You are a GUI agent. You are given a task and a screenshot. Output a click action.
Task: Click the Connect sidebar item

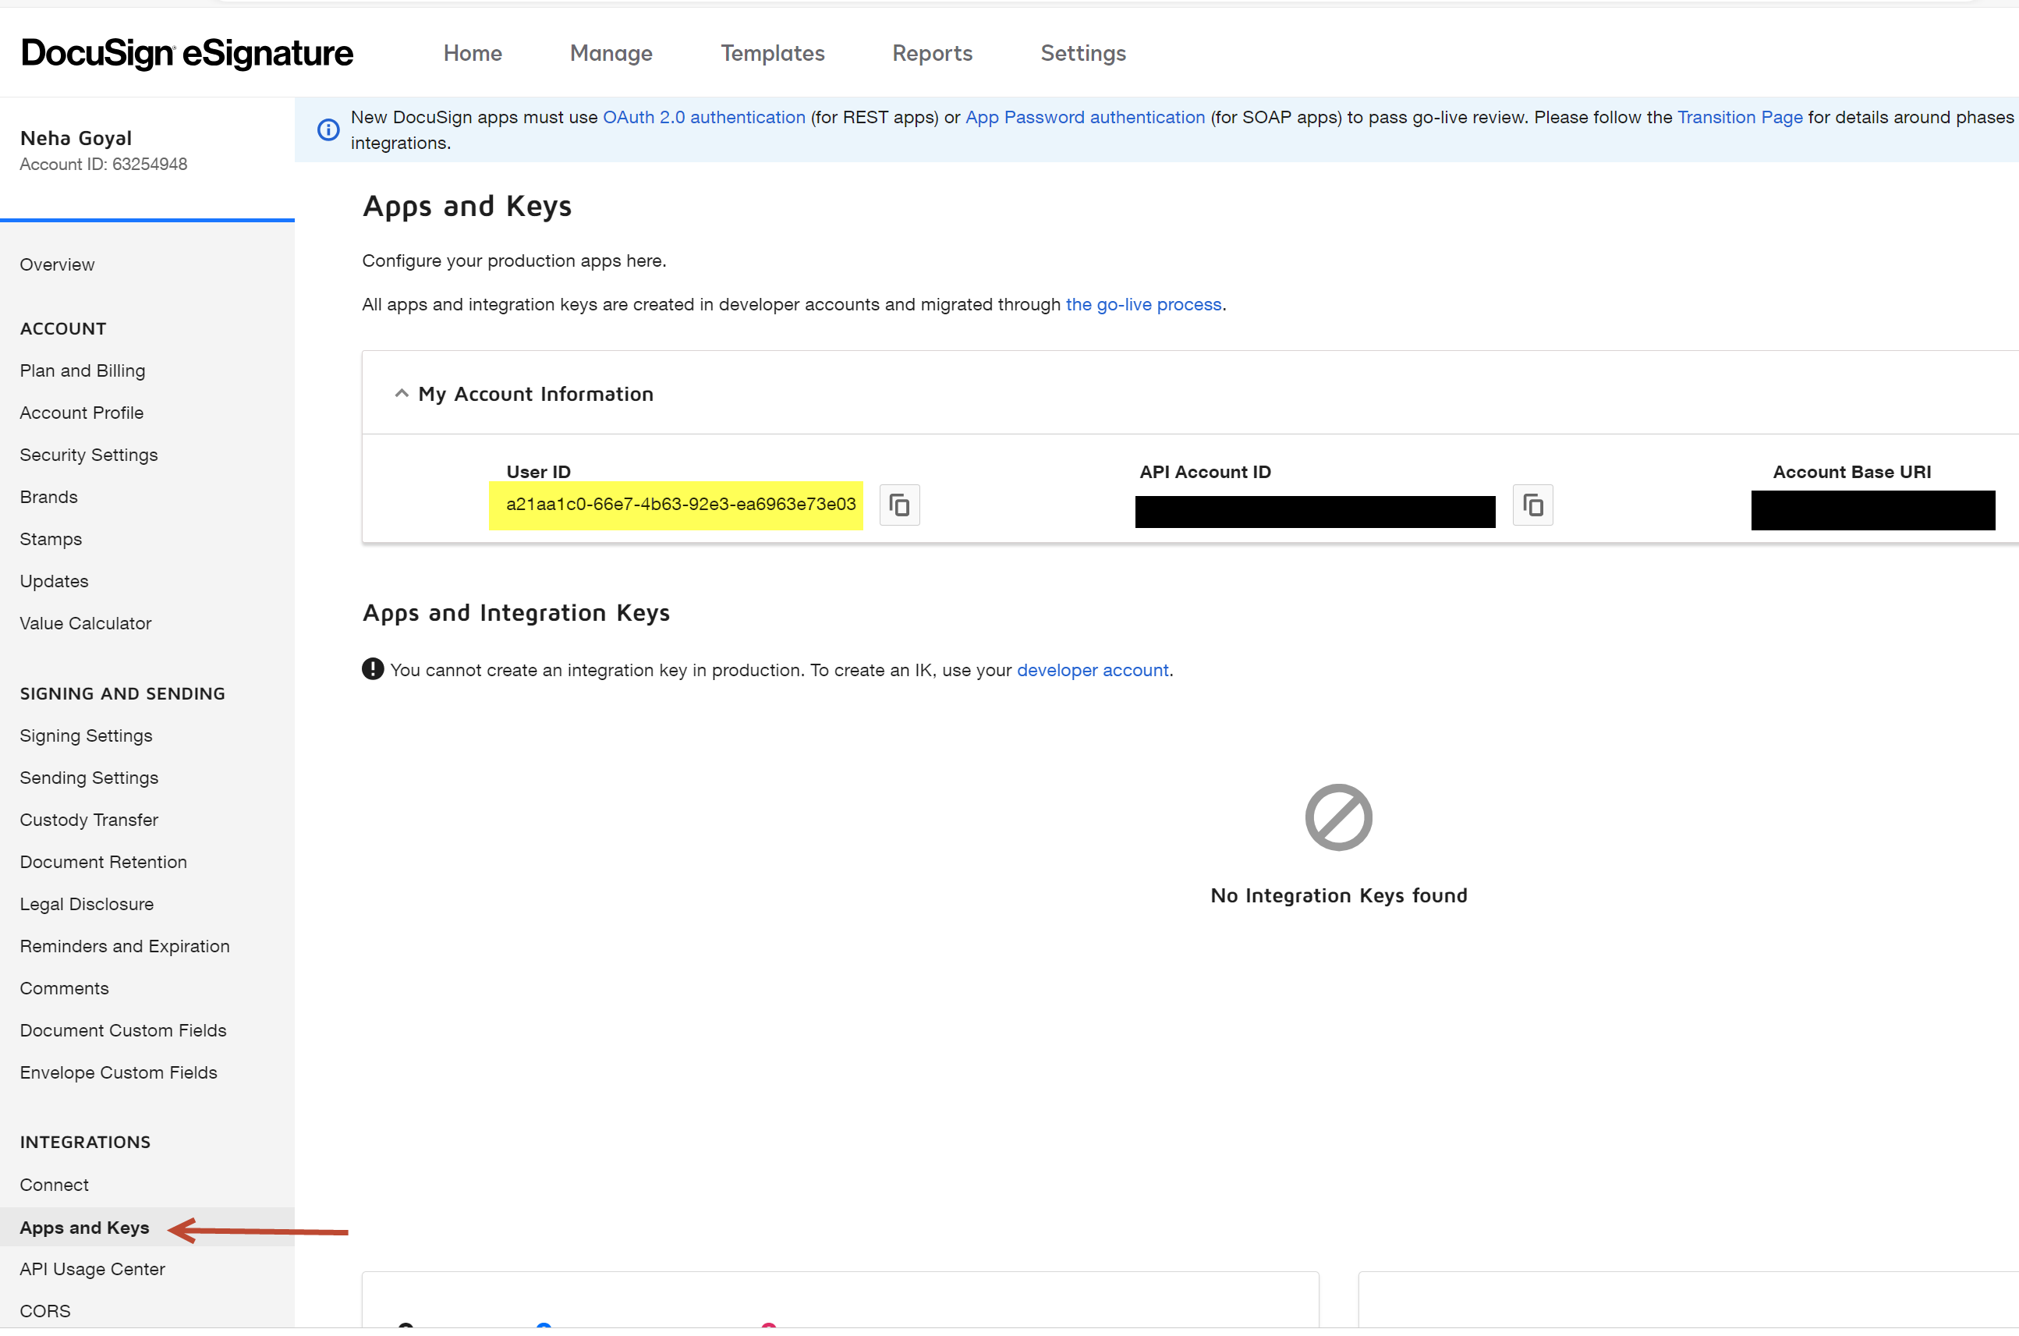click(52, 1184)
